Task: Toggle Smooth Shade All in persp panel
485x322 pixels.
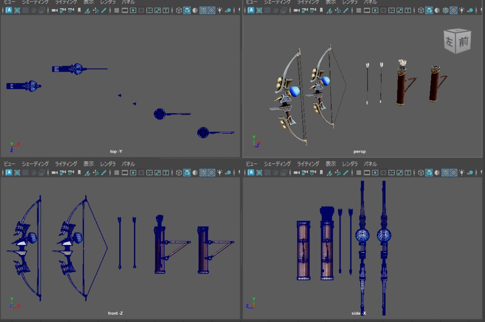Action: (x=429, y=10)
